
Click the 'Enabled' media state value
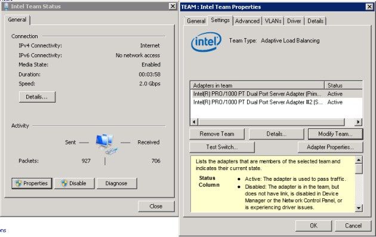point(151,64)
